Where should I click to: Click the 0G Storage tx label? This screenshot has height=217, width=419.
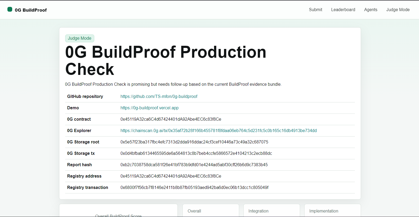(x=81, y=153)
